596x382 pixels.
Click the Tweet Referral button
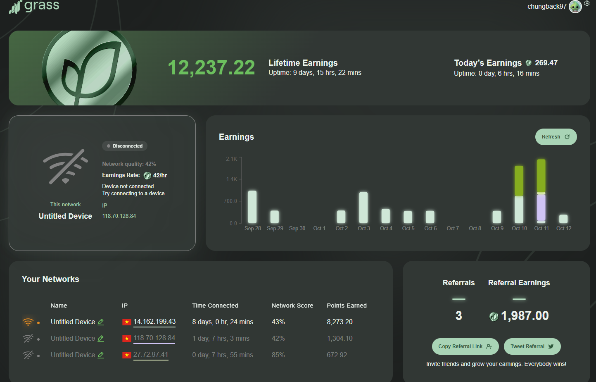532,346
